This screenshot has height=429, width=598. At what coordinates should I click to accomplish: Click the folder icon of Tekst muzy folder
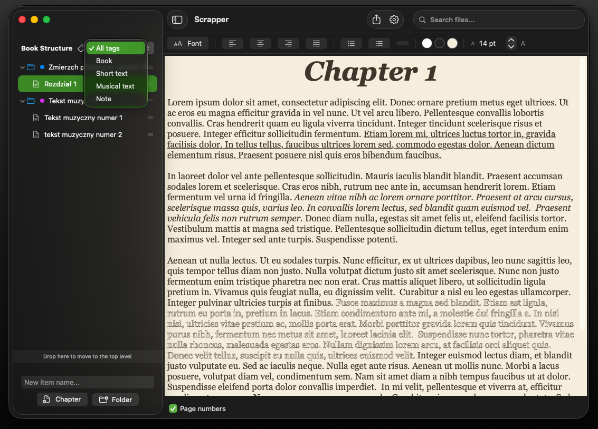[31, 101]
